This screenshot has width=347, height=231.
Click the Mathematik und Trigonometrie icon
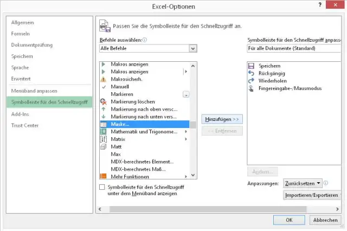104,132
